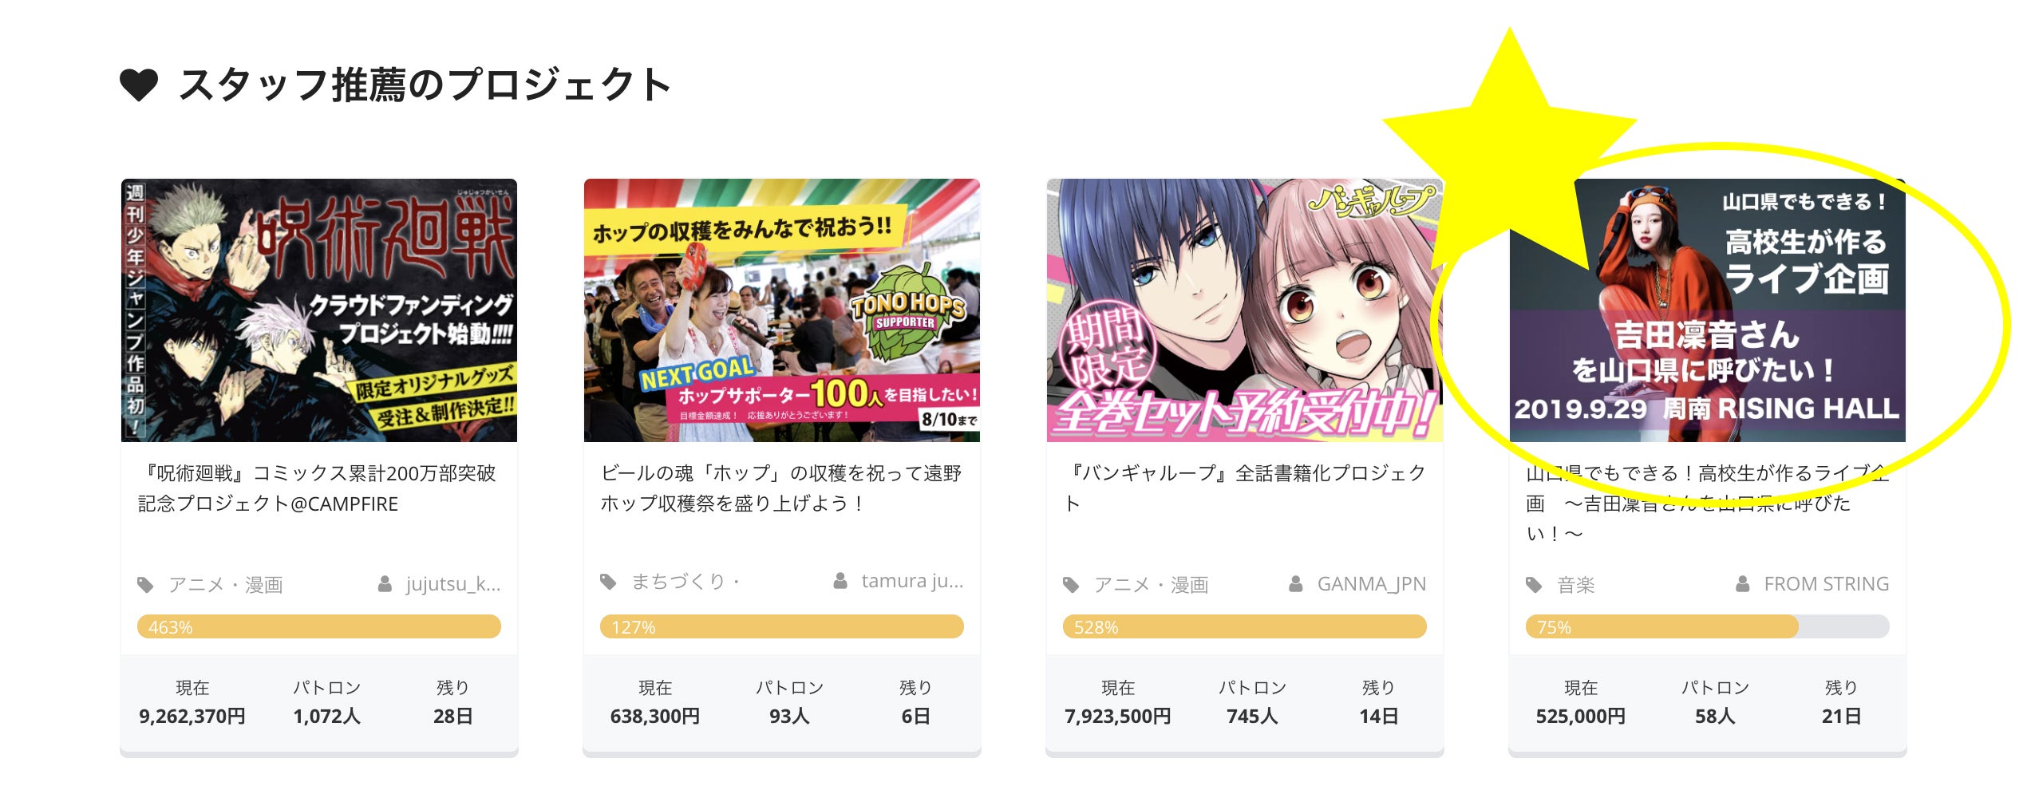Select the 音楽 category link
Viewport: 2019px width, 790px height.
click(1575, 585)
